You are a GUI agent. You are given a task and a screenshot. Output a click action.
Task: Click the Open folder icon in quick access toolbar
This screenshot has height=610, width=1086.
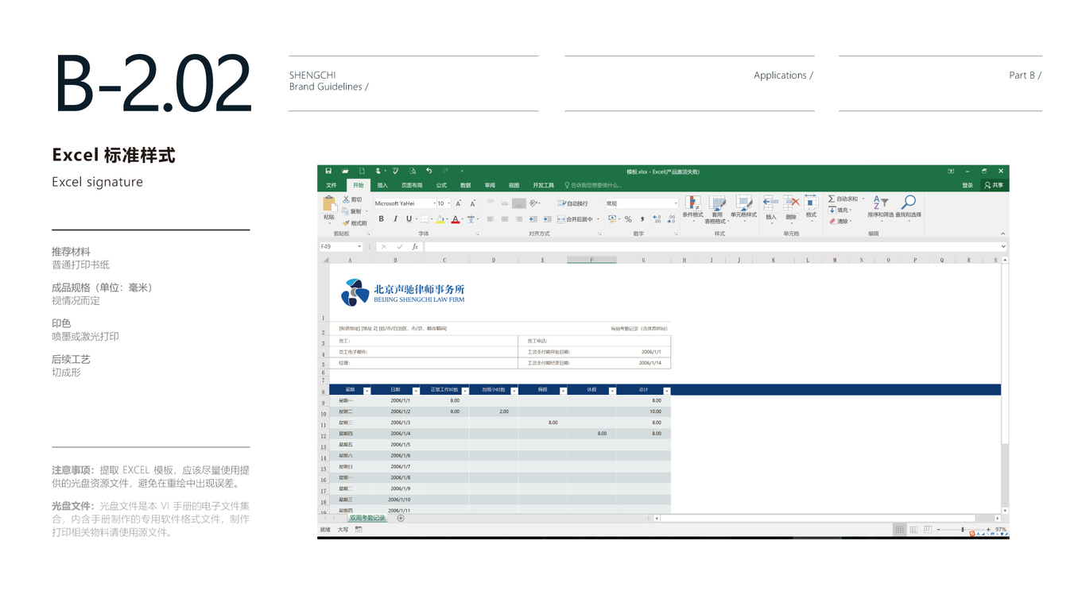345,171
